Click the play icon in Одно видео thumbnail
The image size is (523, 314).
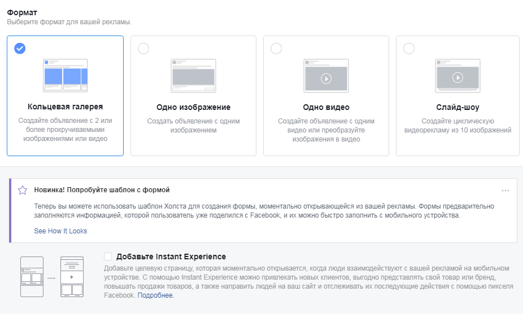(326, 79)
